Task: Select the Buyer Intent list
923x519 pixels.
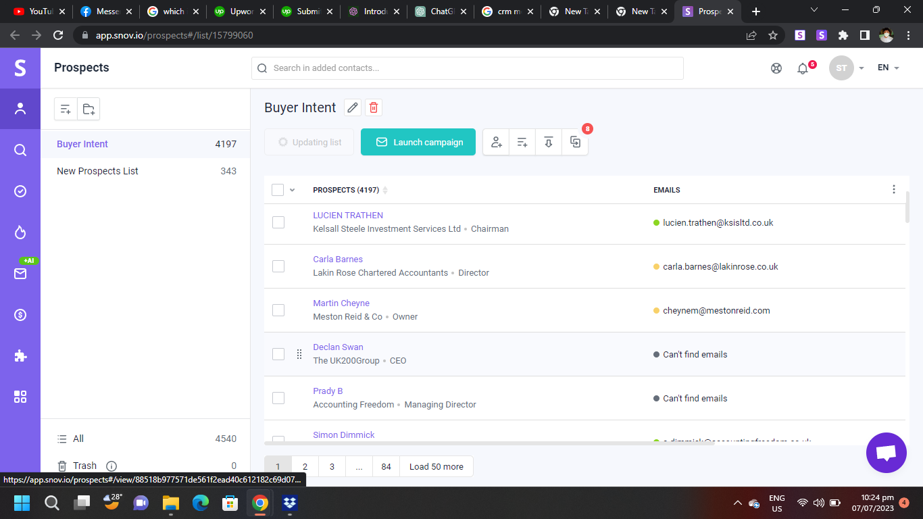Action: pos(145,144)
